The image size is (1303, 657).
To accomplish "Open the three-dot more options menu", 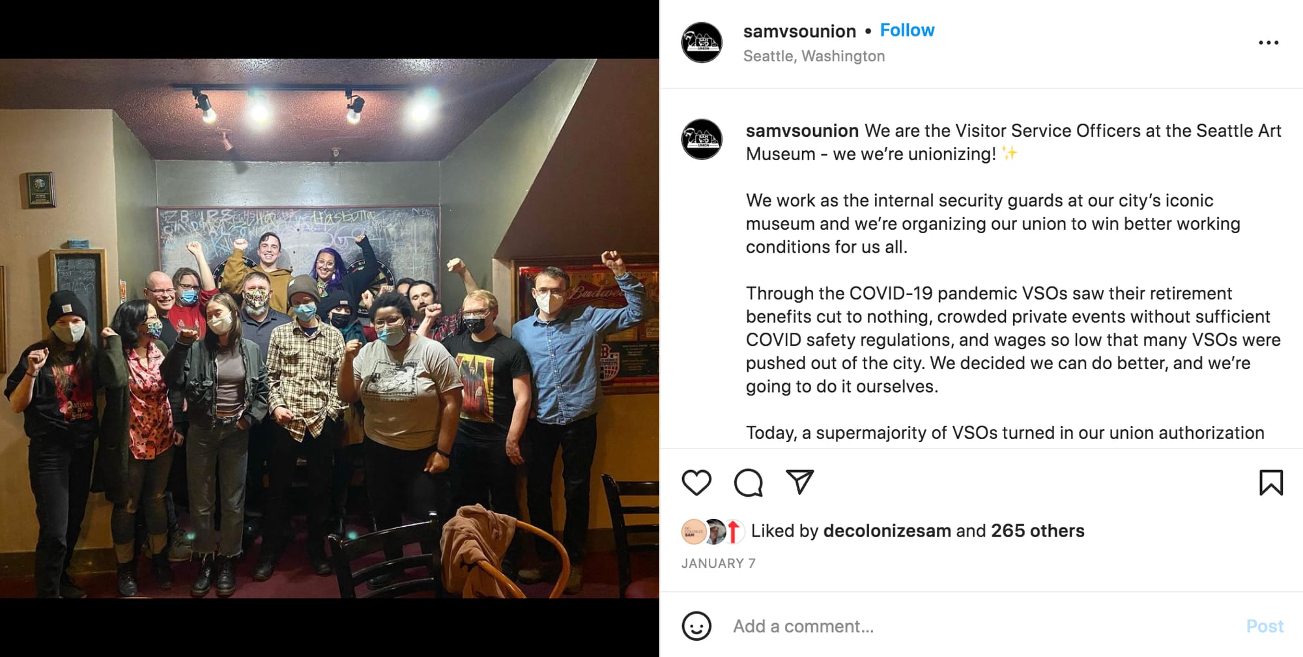I will click(1268, 43).
